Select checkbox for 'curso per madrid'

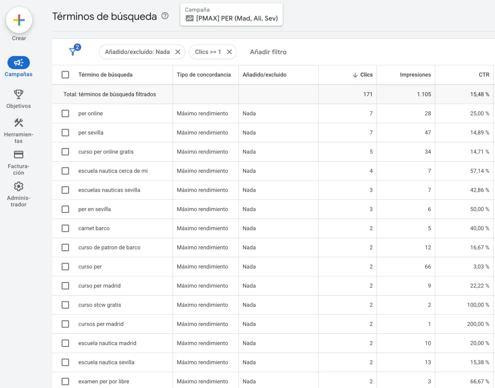point(65,285)
